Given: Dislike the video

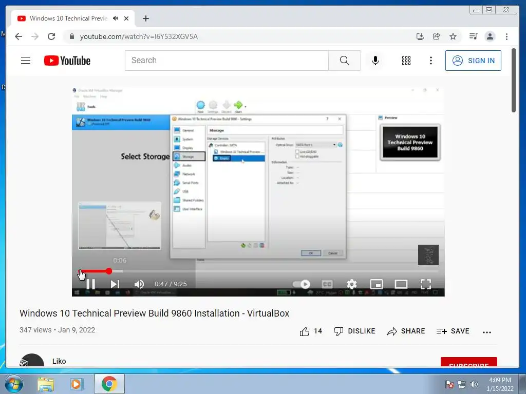Looking at the screenshot, I should [x=354, y=331].
